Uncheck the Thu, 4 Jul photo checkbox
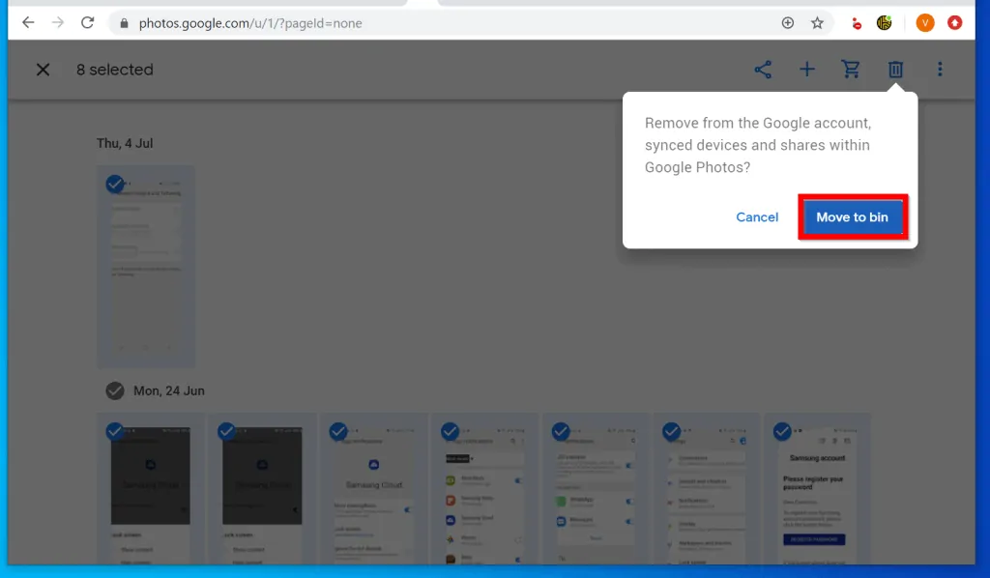The width and height of the screenshot is (990, 578). point(115,184)
